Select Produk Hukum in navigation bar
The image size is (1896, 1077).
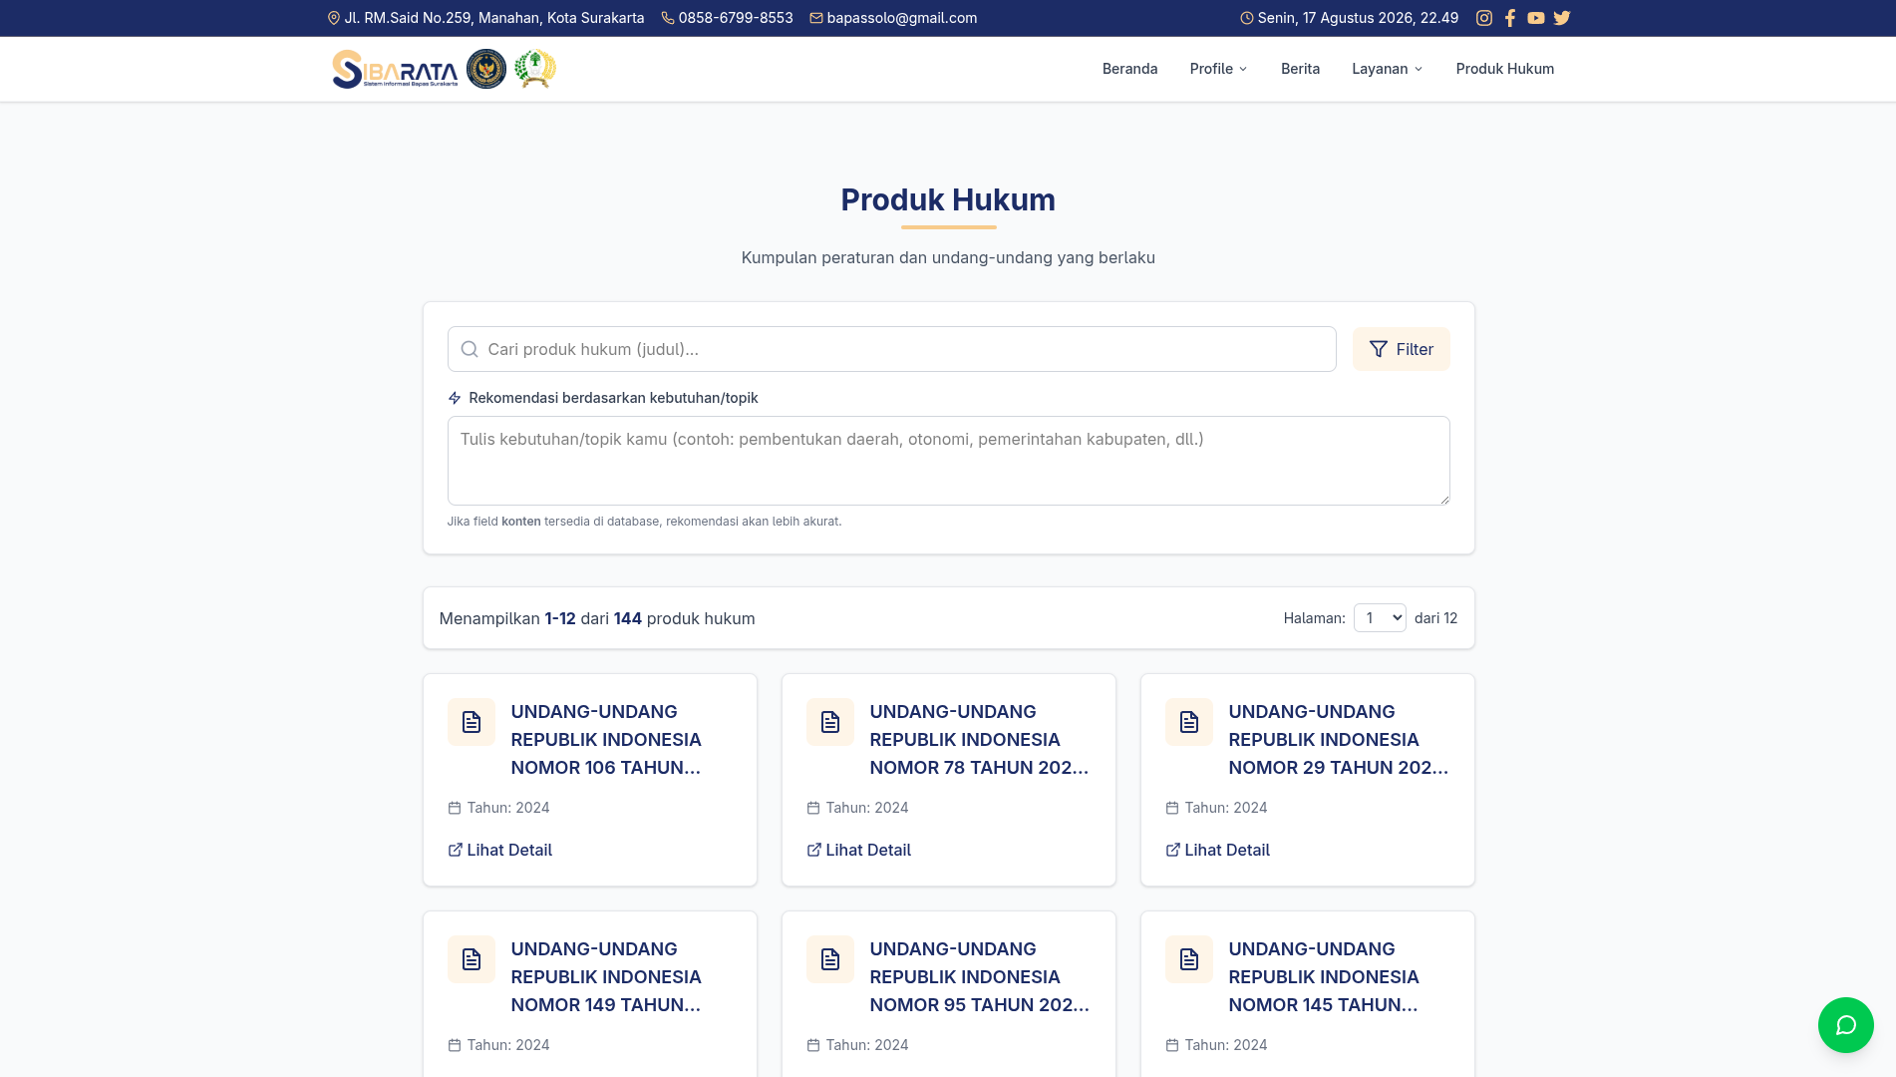point(1504,69)
